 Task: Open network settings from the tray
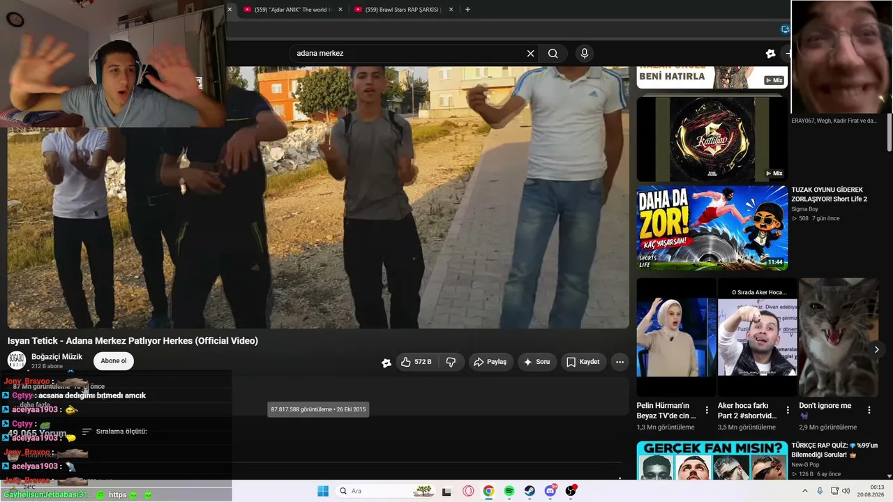[x=834, y=491]
